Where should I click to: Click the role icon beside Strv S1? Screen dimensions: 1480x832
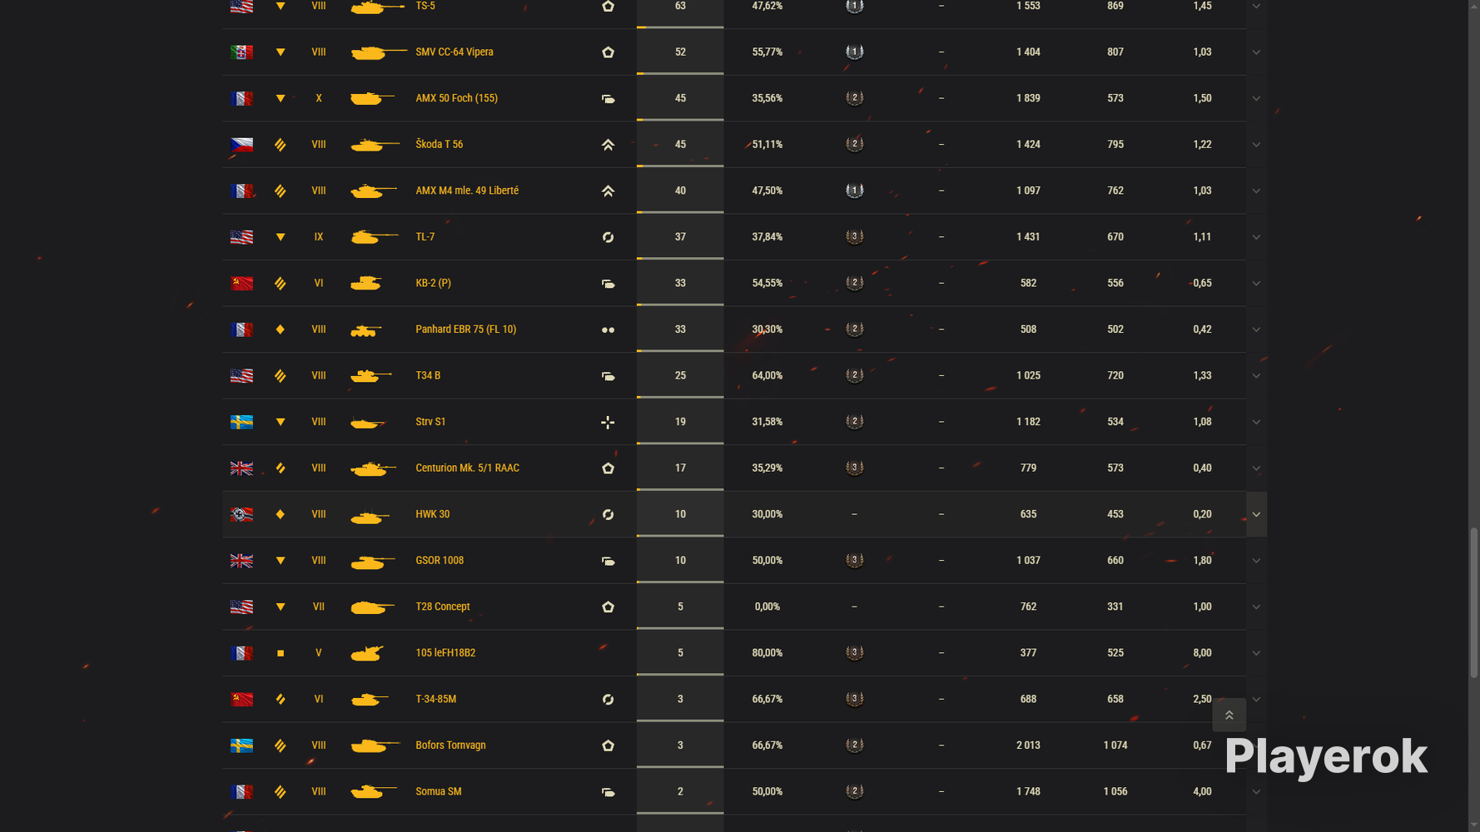[608, 423]
